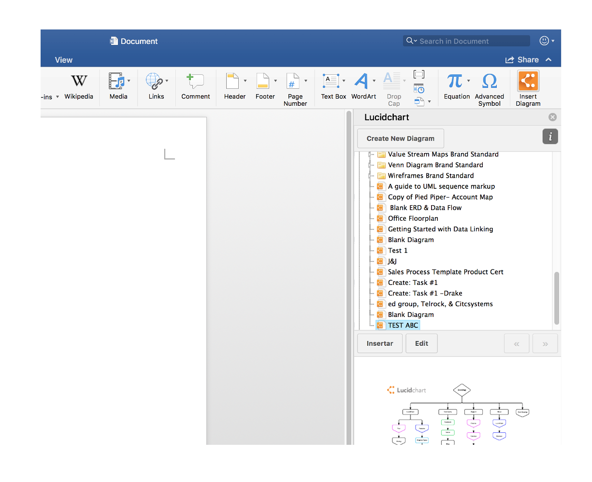Viewport: 592px width, 482px height.
Task: Collapse the ribbon with the chevron
Action: pyautogui.click(x=549, y=60)
